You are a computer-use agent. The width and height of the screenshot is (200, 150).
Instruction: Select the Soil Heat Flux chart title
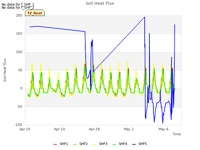(100, 3)
